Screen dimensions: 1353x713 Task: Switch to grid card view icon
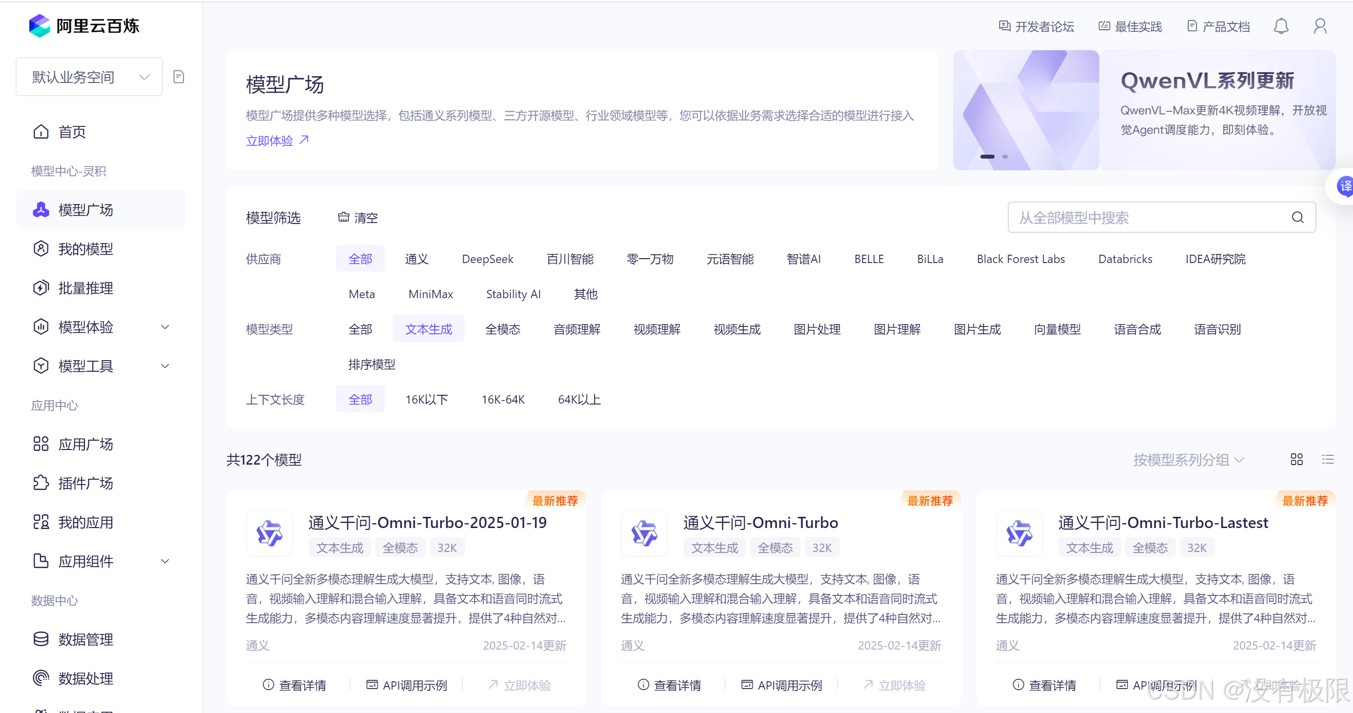[x=1296, y=459]
